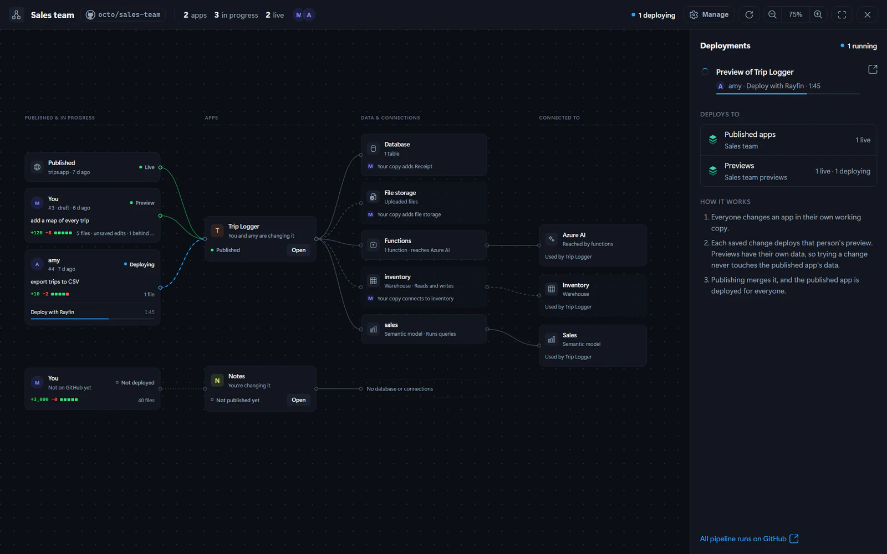The image size is (887, 554).
Task: Open the Manage settings button
Action: (x=709, y=15)
